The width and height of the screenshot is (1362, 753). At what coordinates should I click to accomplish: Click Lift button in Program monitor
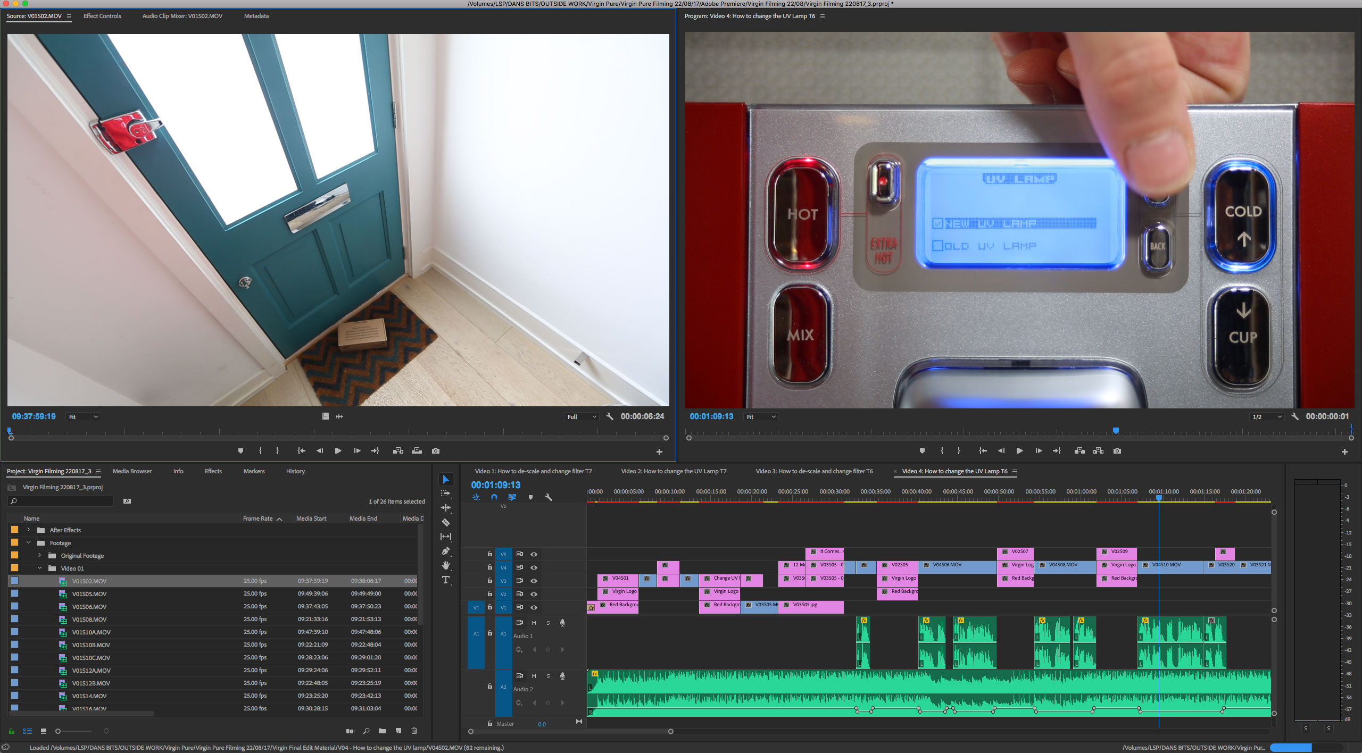1079,451
